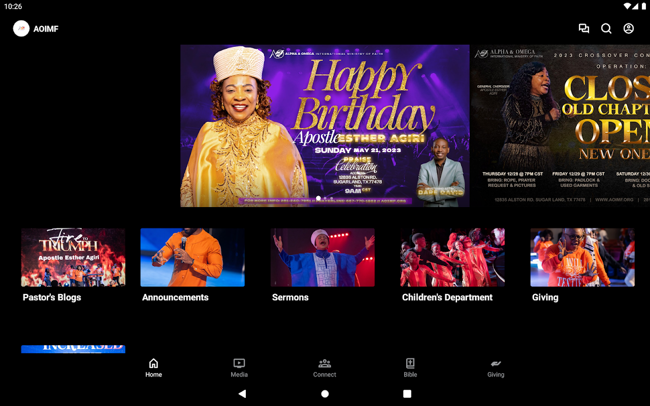Open the Children's Department label

pos(447,297)
